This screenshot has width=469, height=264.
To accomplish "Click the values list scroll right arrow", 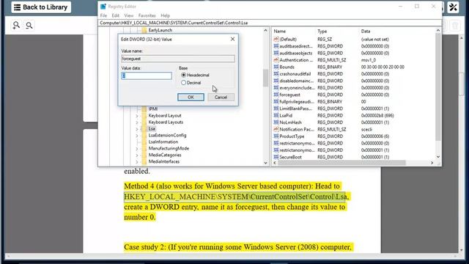I will coord(432,163).
